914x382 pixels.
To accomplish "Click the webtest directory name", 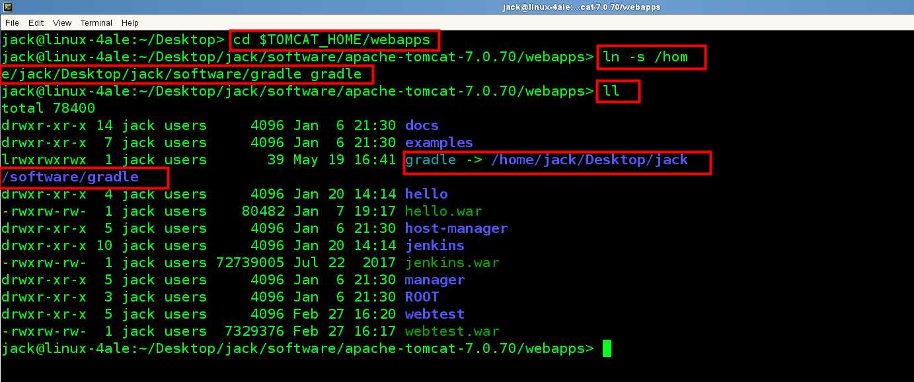I will [x=434, y=314].
